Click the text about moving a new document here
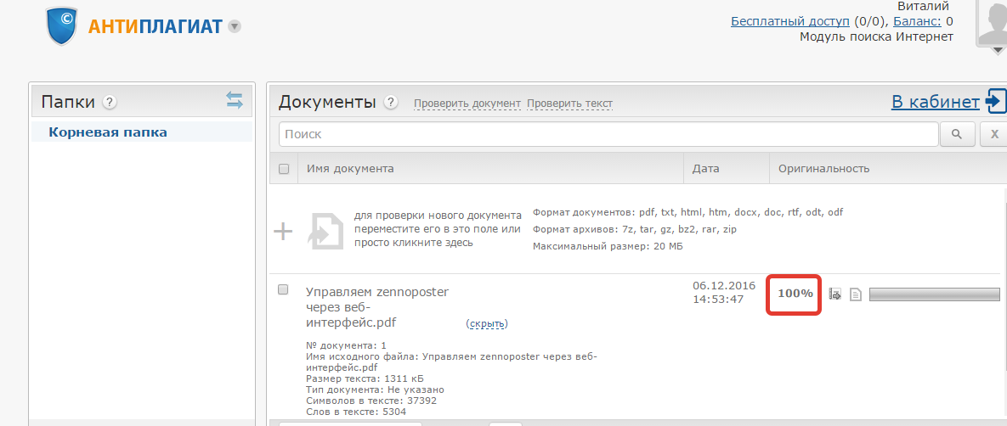The width and height of the screenshot is (1007, 426). (438, 228)
